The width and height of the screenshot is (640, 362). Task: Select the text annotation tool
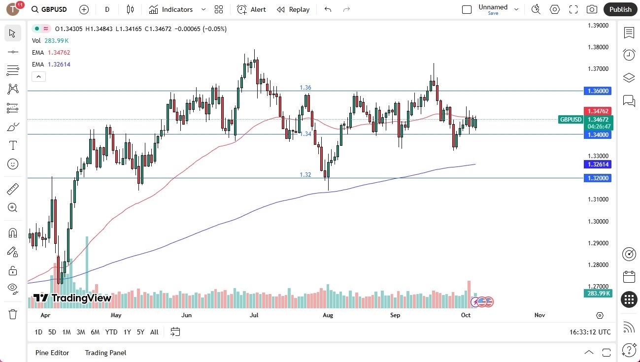pyautogui.click(x=12, y=145)
